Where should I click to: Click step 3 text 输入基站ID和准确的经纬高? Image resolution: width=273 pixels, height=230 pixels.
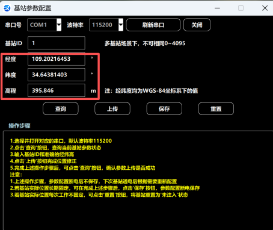pyautogui.click(x=42, y=154)
